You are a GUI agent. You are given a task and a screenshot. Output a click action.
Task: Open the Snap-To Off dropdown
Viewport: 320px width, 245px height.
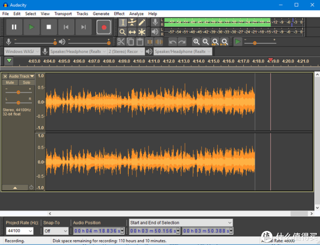pyautogui.click(x=56, y=231)
